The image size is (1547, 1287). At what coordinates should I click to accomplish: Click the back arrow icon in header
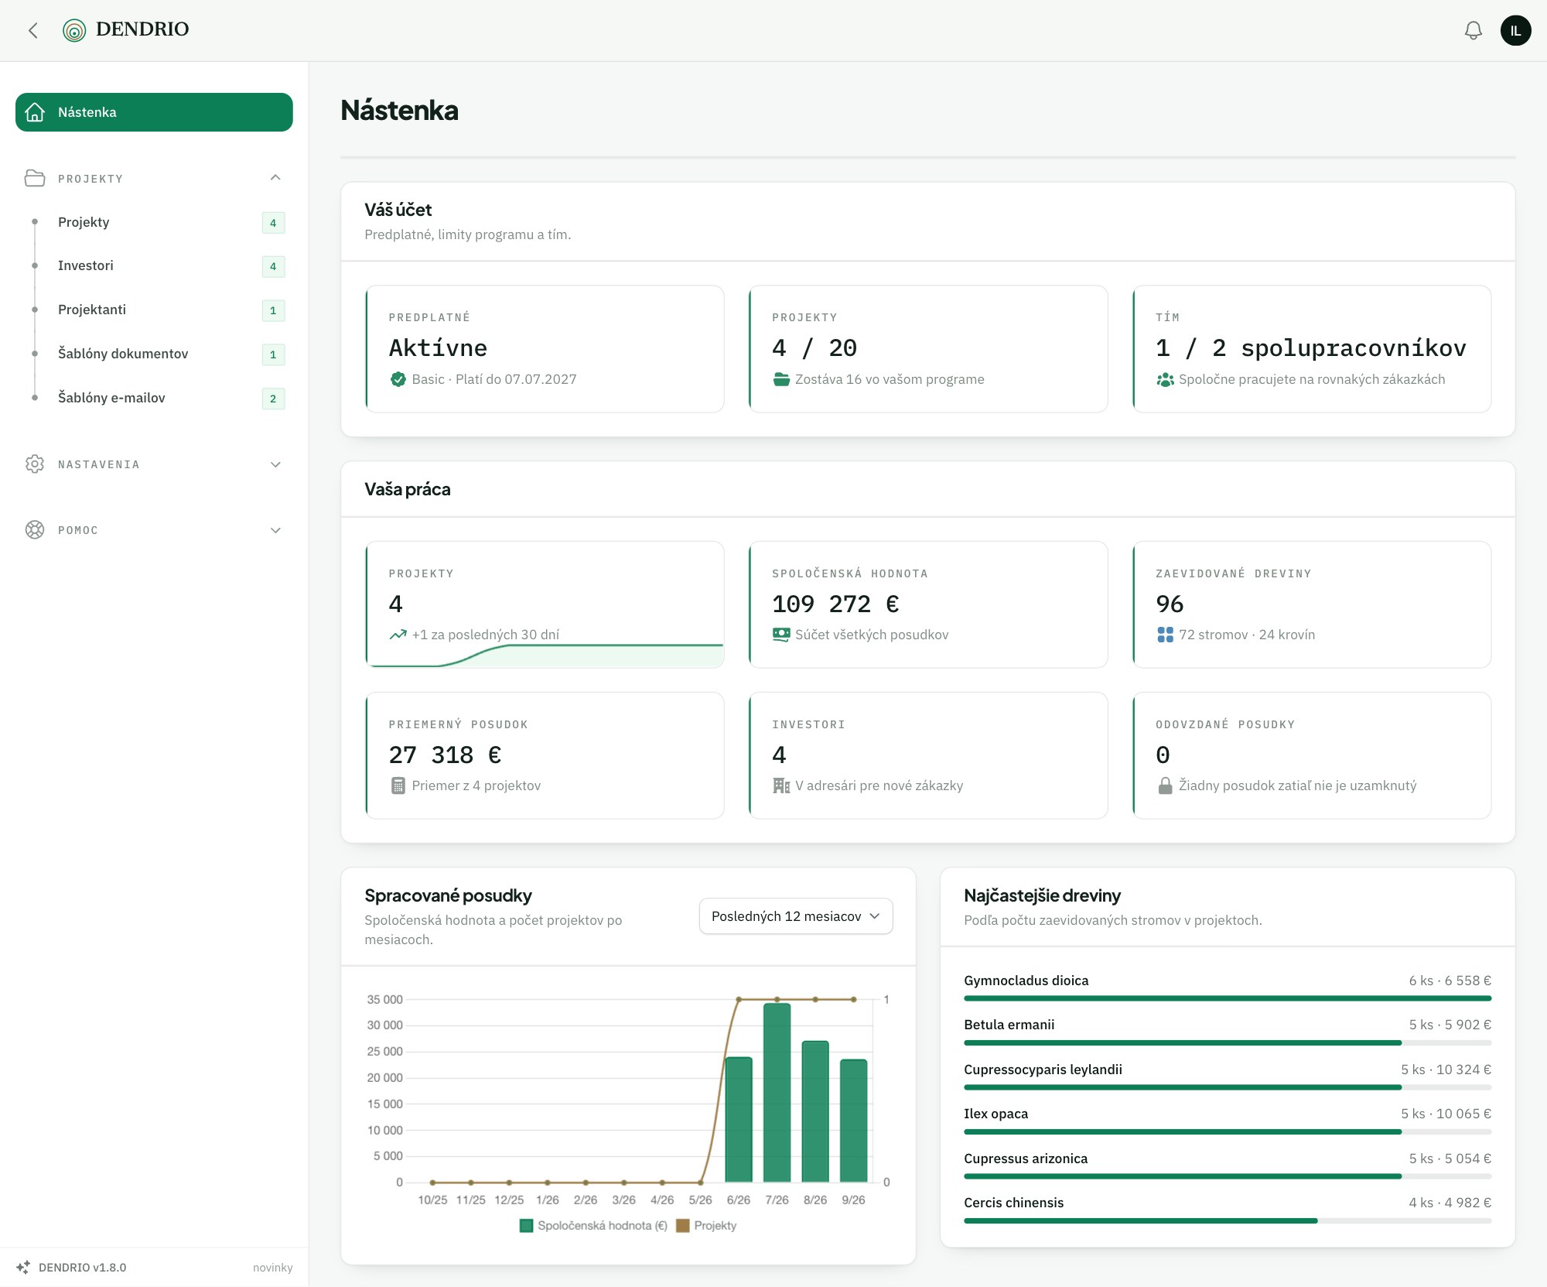click(32, 30)
